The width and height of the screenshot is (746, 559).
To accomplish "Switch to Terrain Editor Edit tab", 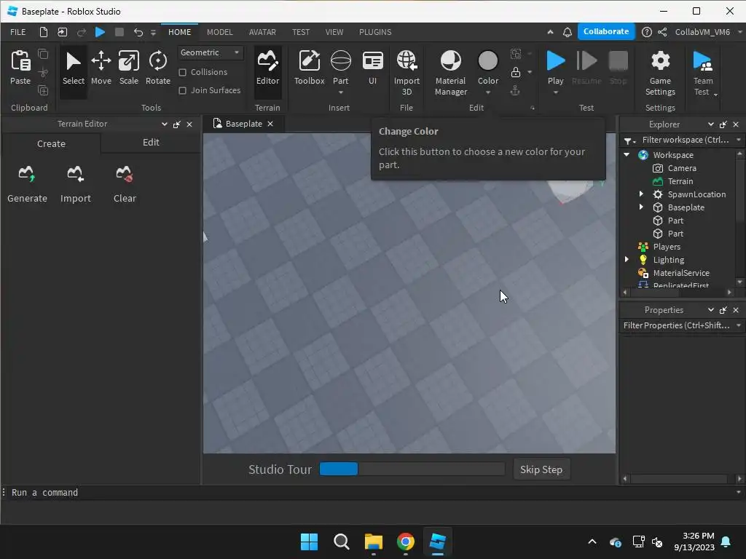I will pyautogui.click(x=151, y=142).
